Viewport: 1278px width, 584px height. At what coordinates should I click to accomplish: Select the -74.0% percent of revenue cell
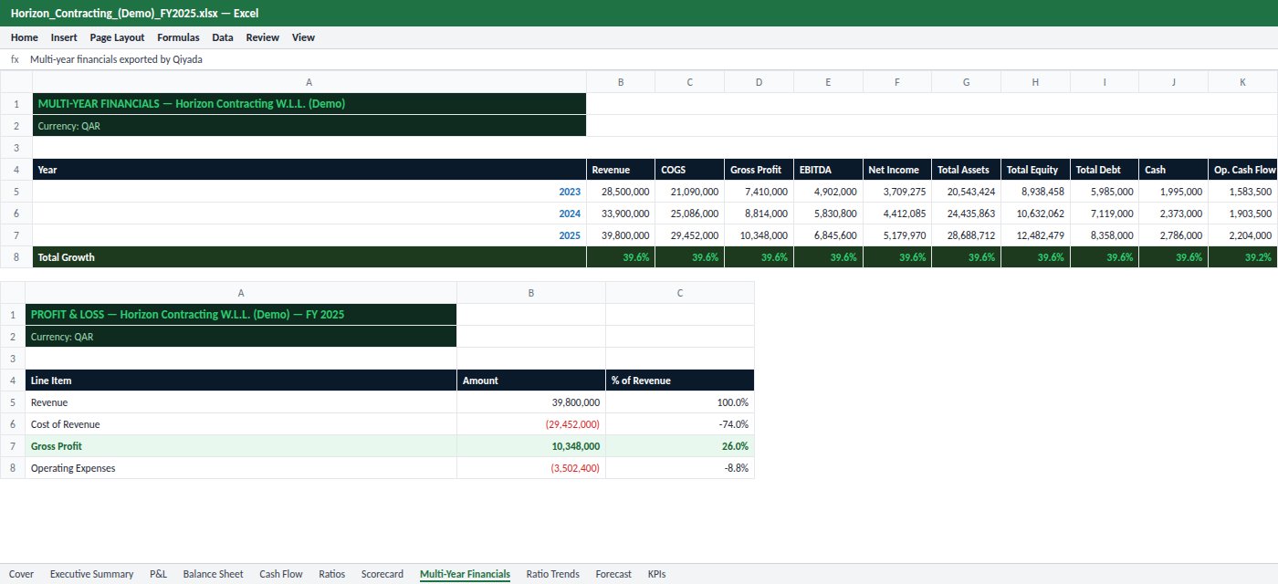click(680, 424)
